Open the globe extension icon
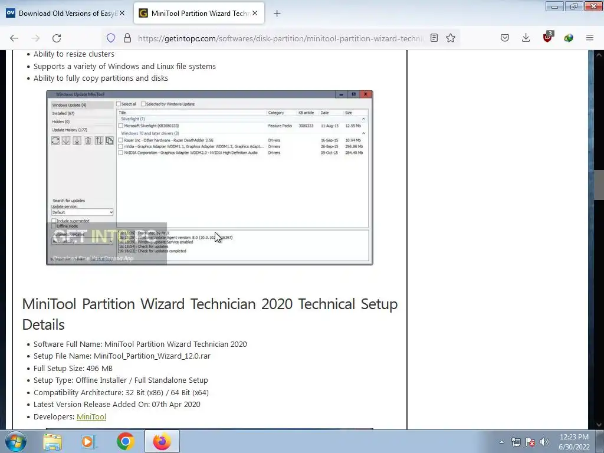Image resolution: width=604 pixels, height=453 pixels. [x=569, y=38]
